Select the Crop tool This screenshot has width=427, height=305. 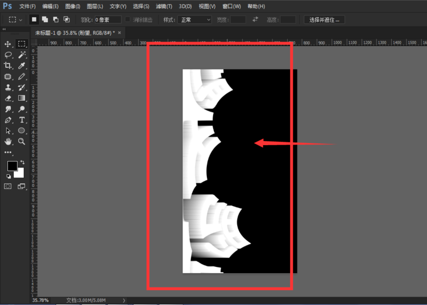click(x=7, y=65)
